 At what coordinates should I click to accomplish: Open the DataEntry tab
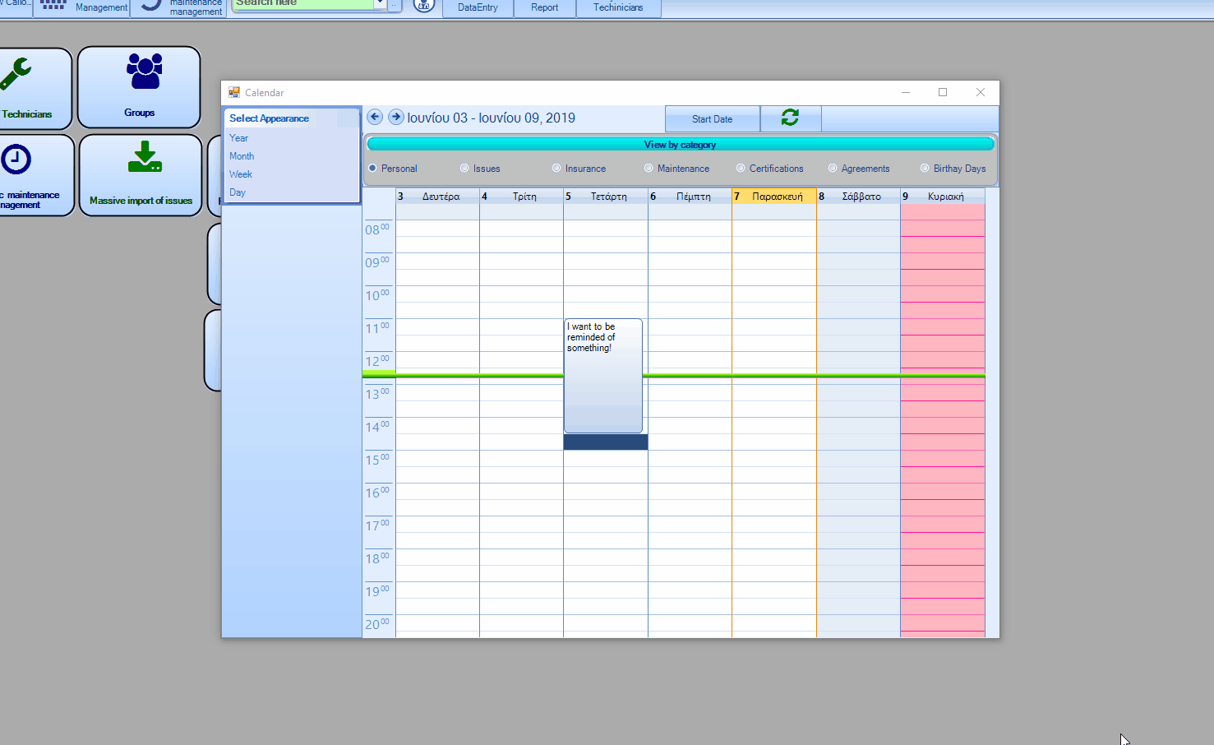478,7
